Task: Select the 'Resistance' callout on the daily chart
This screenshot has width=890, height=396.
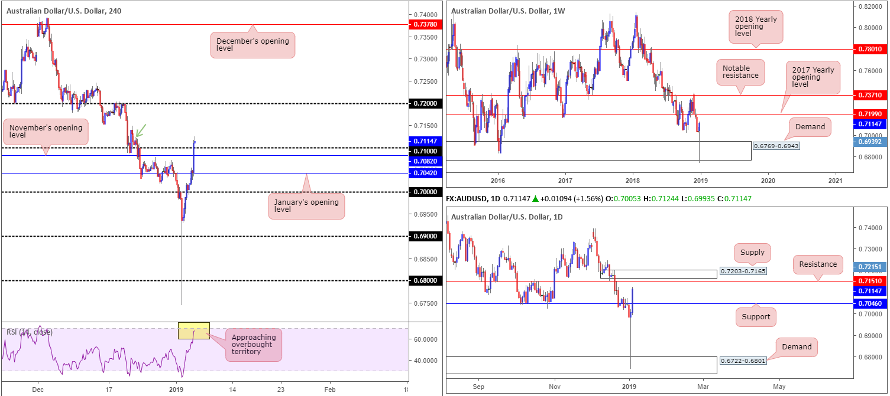Action: point(817,264)
